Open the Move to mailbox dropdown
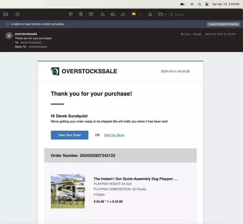Screen dimensions: 243x224 click(162, 14)
